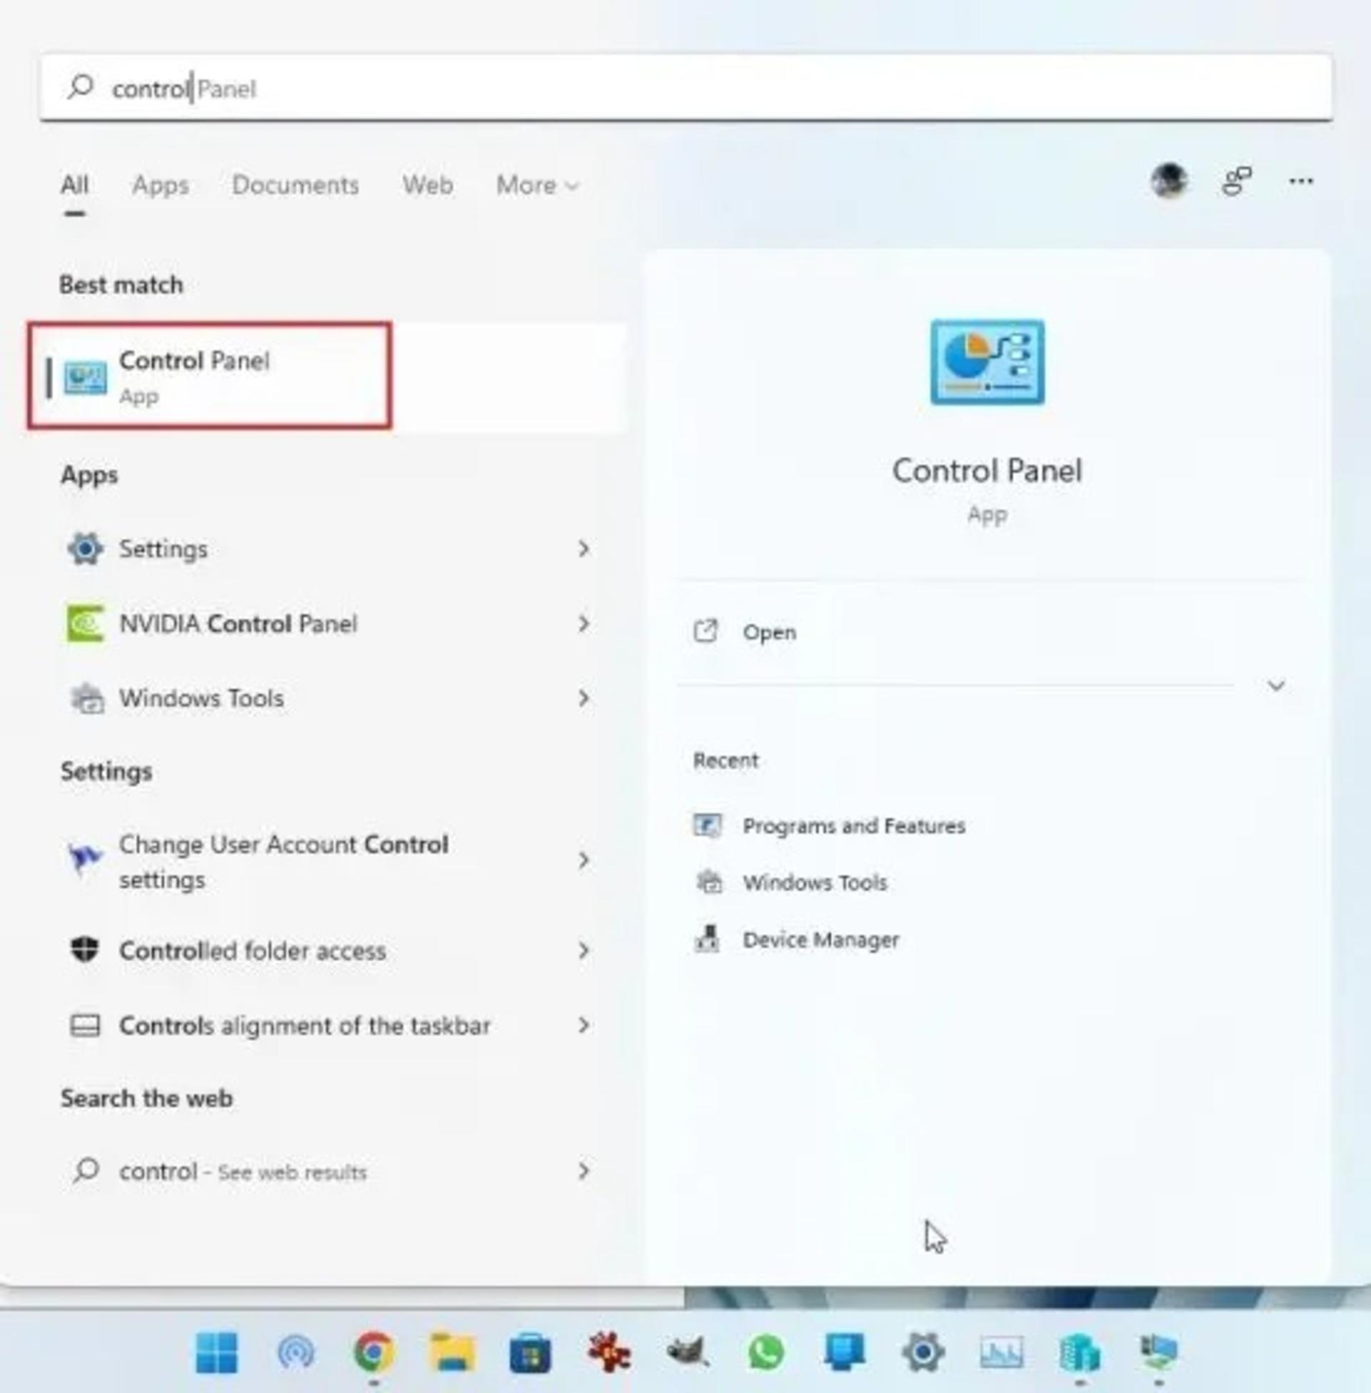Open WhatsApp from the taskbar
1371x1393 pixels.
point(766,1353)
